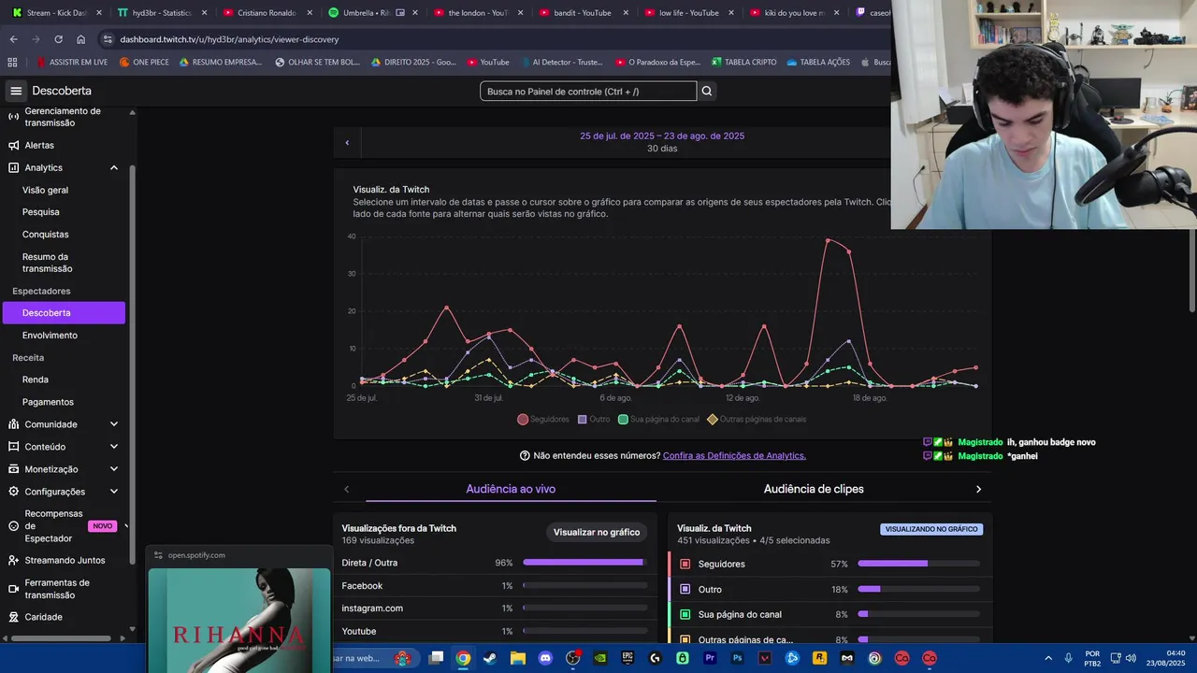
Task: Open TABELA CRIPTO bookmark
Action: [744, 63]
